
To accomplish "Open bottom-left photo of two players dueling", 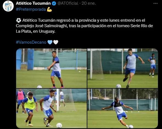I will pos(51,108).
